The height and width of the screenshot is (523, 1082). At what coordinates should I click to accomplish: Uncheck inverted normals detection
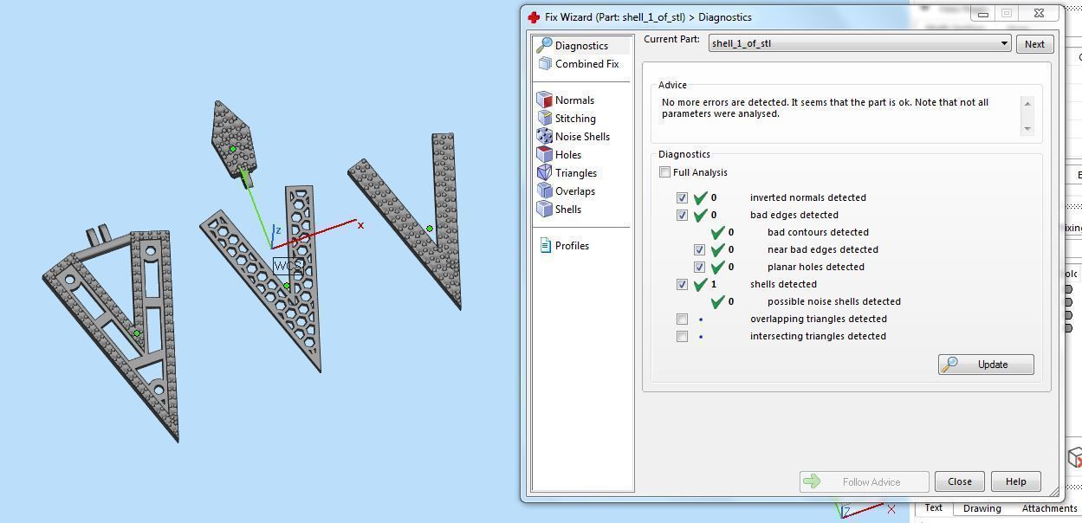[682, 197]
